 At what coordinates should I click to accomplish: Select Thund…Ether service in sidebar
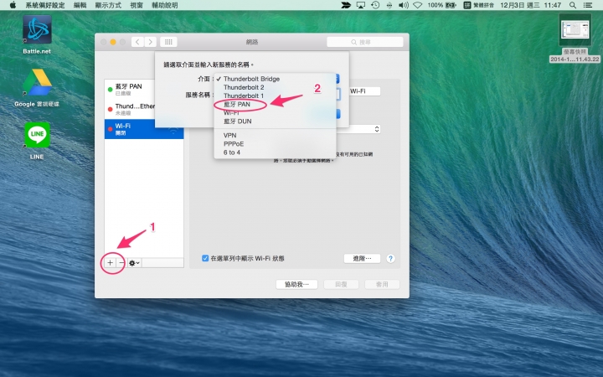pos(130,109)
